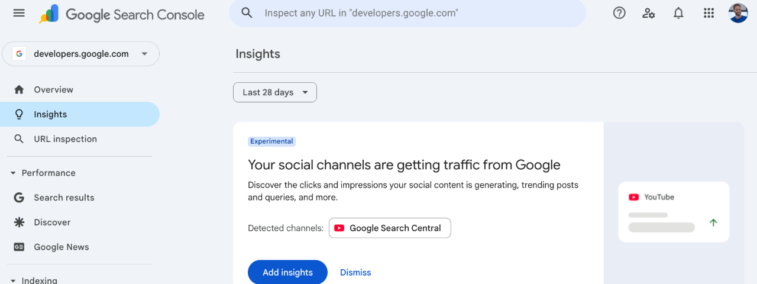Open the notifications bell
This screenshot has height=284, width=757.
678,13
